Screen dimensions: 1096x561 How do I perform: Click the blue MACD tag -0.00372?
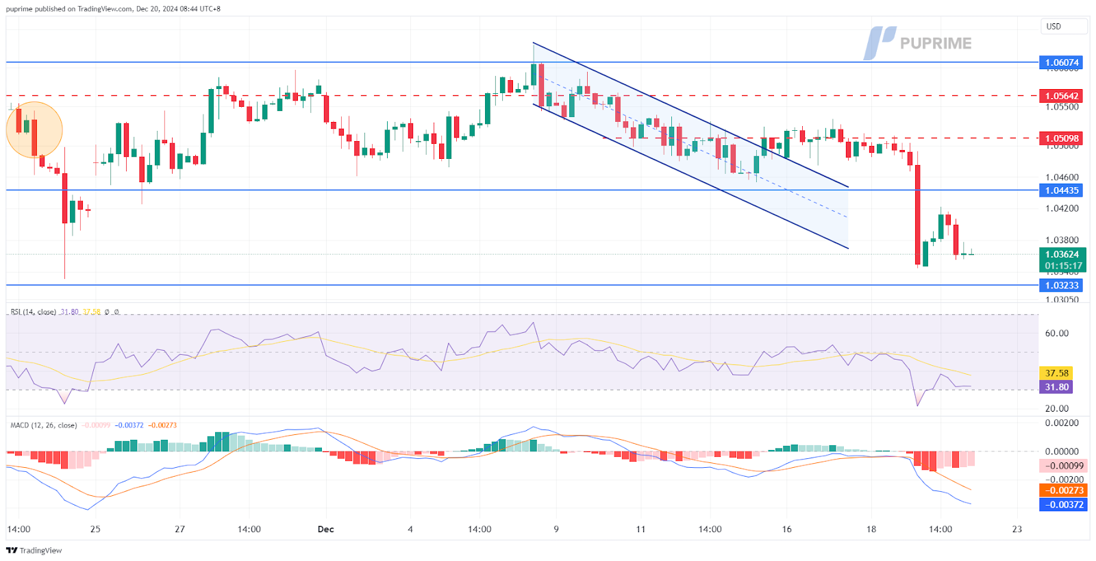pyautogui.click(x=1063, y=505)
